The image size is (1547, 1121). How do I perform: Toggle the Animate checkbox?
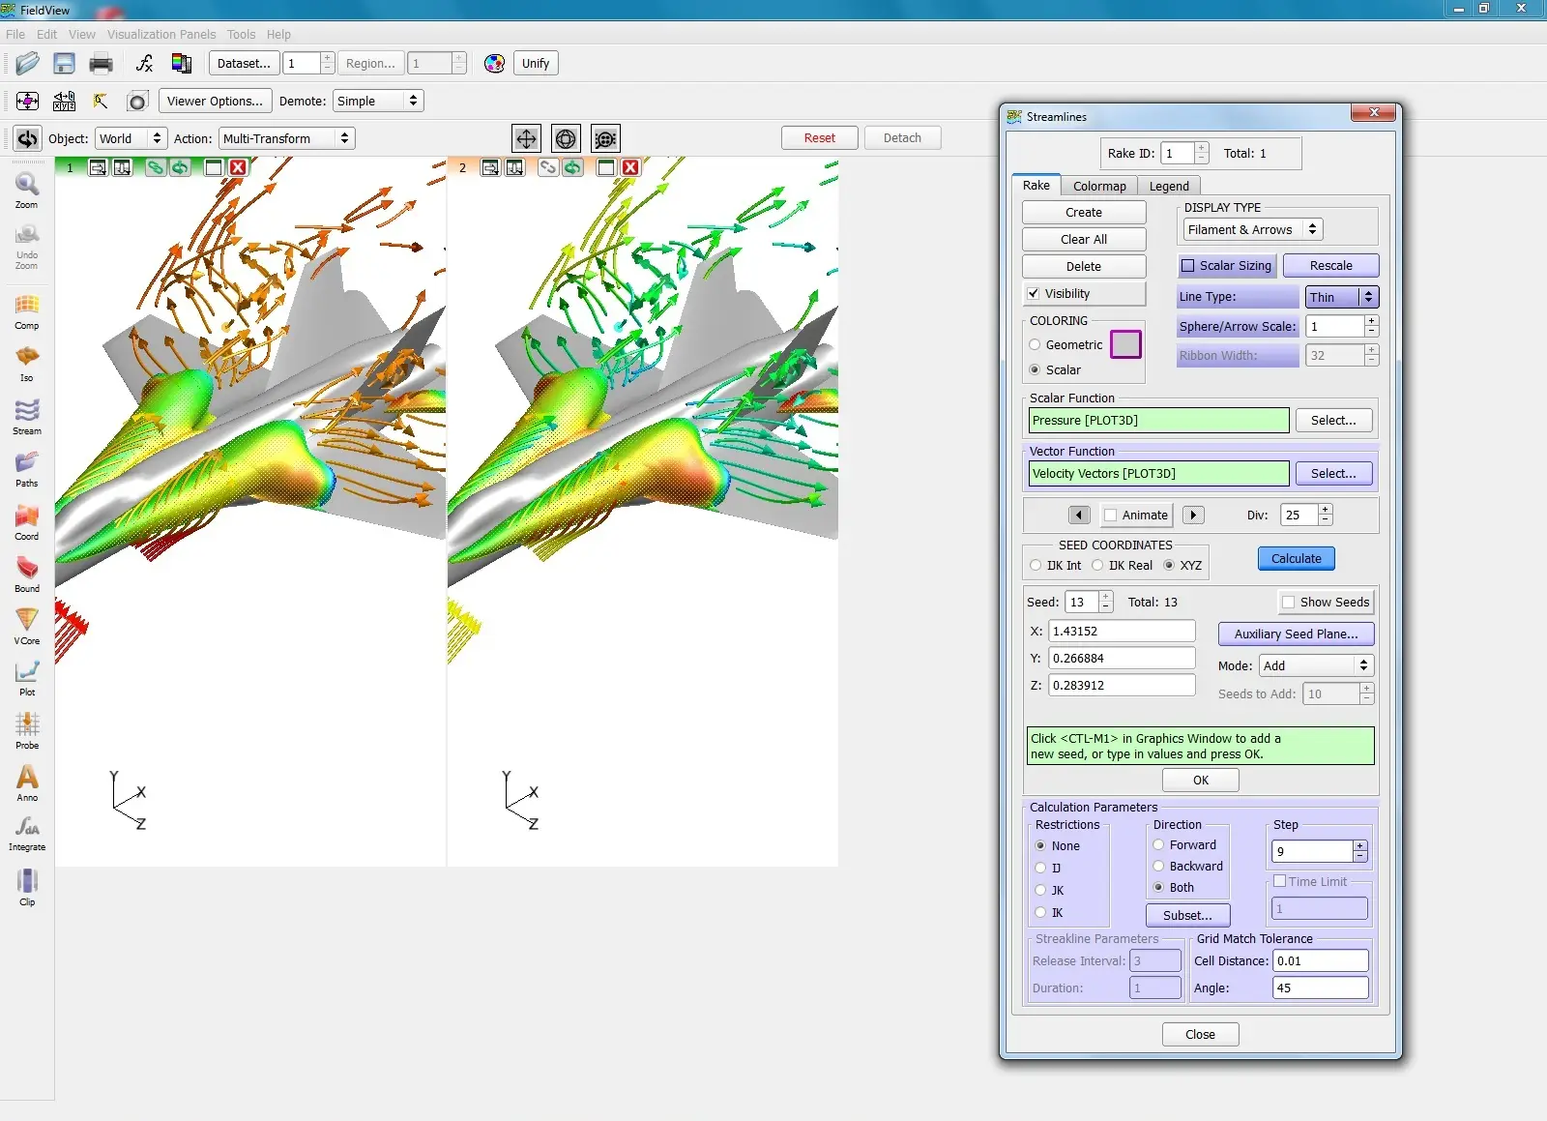(x=1111, y=515)
